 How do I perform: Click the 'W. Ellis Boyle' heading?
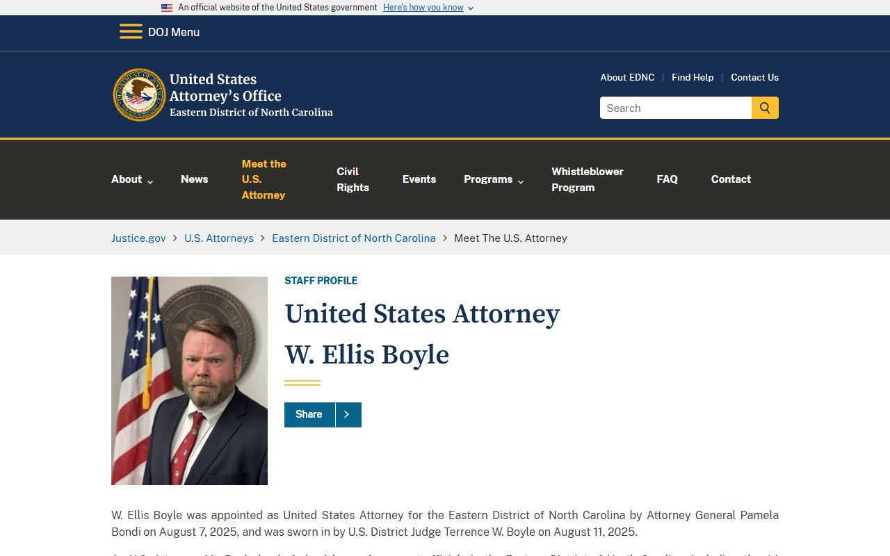[367, 354]
